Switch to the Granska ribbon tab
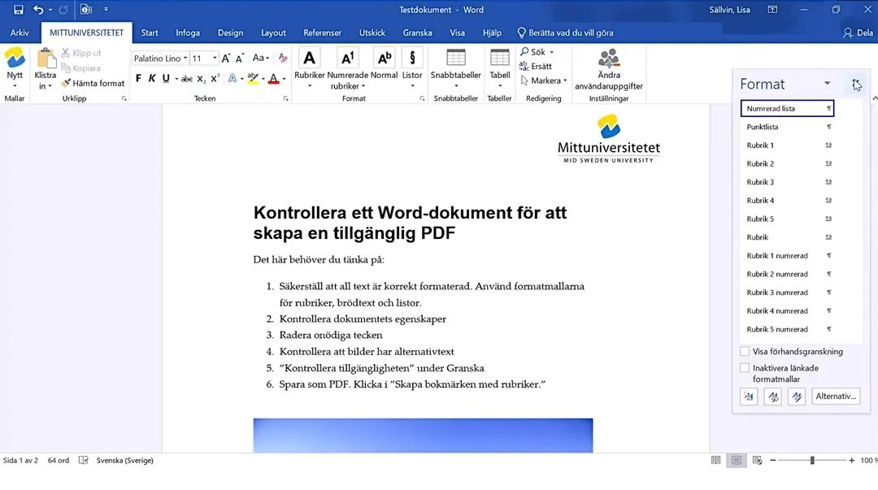The image size is (878, 490). [x=417, y=33]
